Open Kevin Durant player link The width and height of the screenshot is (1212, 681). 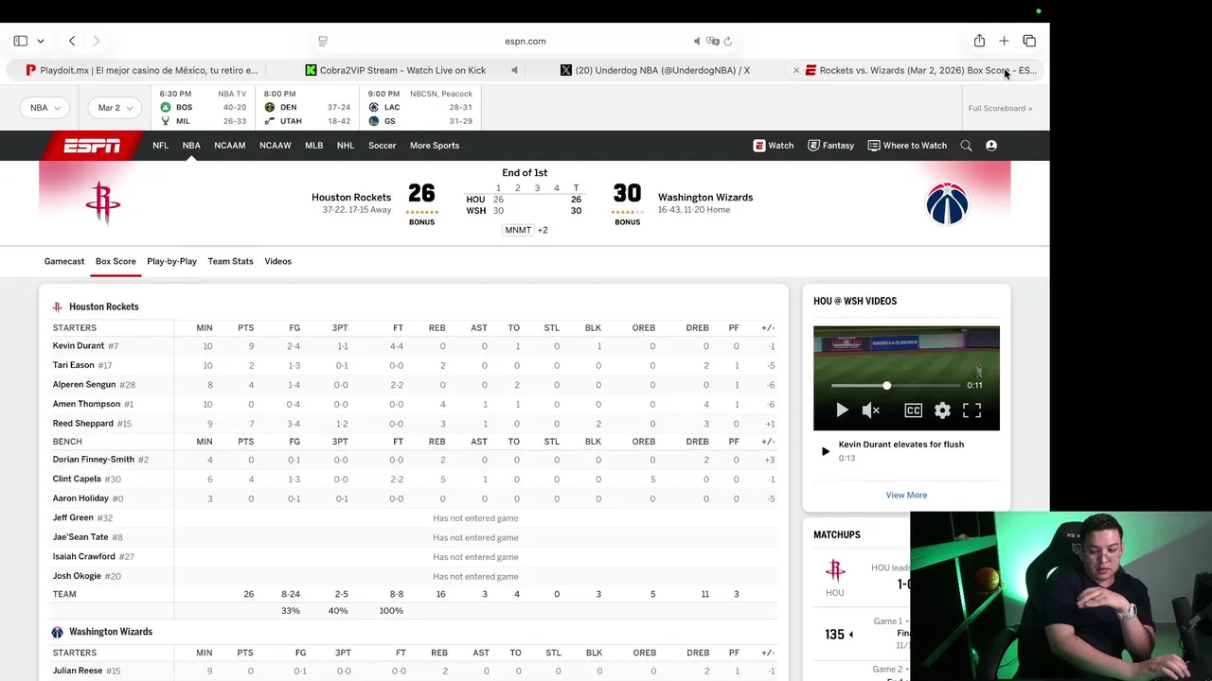tap(79, 346)
